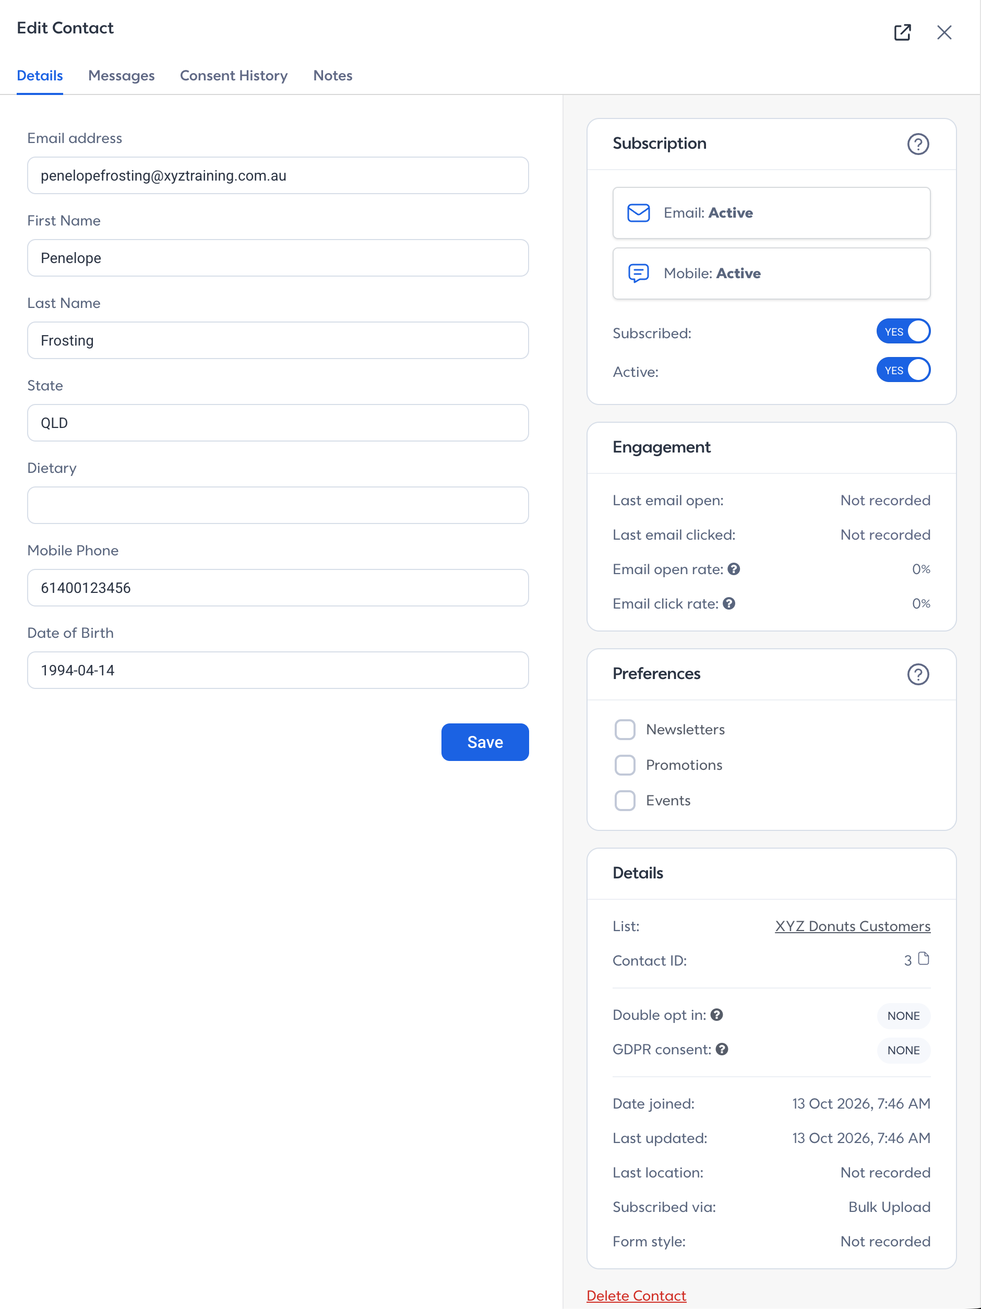Switch to the Messages tab
981x1309 pixels.
tap(121, 76)
